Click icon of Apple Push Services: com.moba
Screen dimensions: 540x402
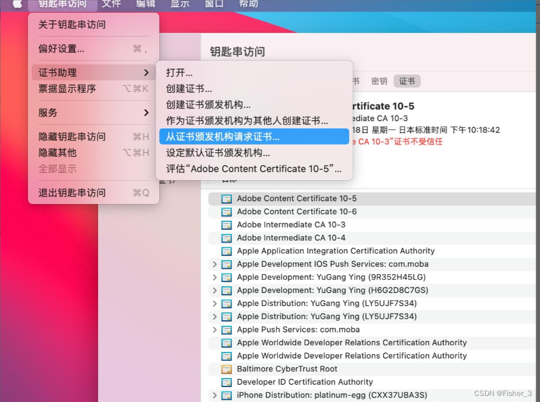(226, 330)
